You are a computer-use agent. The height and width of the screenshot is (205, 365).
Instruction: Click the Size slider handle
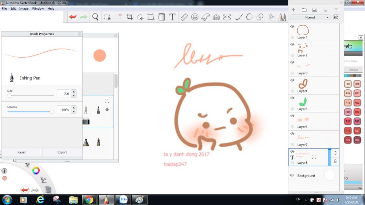point(10,95)
